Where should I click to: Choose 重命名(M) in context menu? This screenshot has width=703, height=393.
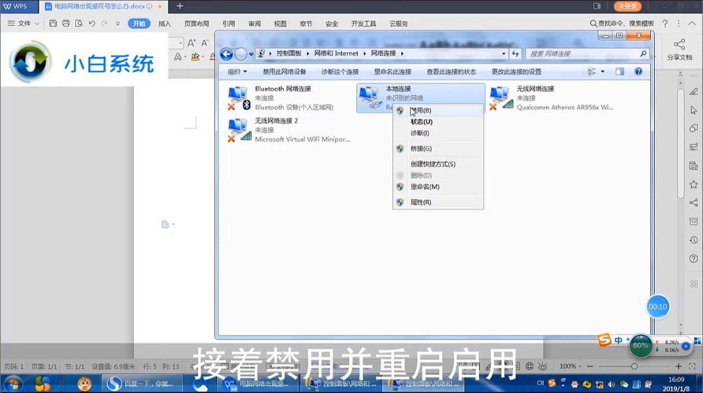438,187
